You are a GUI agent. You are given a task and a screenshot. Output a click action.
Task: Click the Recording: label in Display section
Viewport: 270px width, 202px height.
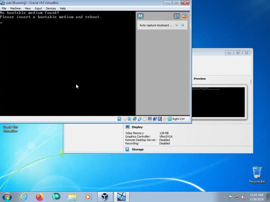(132, 143)
